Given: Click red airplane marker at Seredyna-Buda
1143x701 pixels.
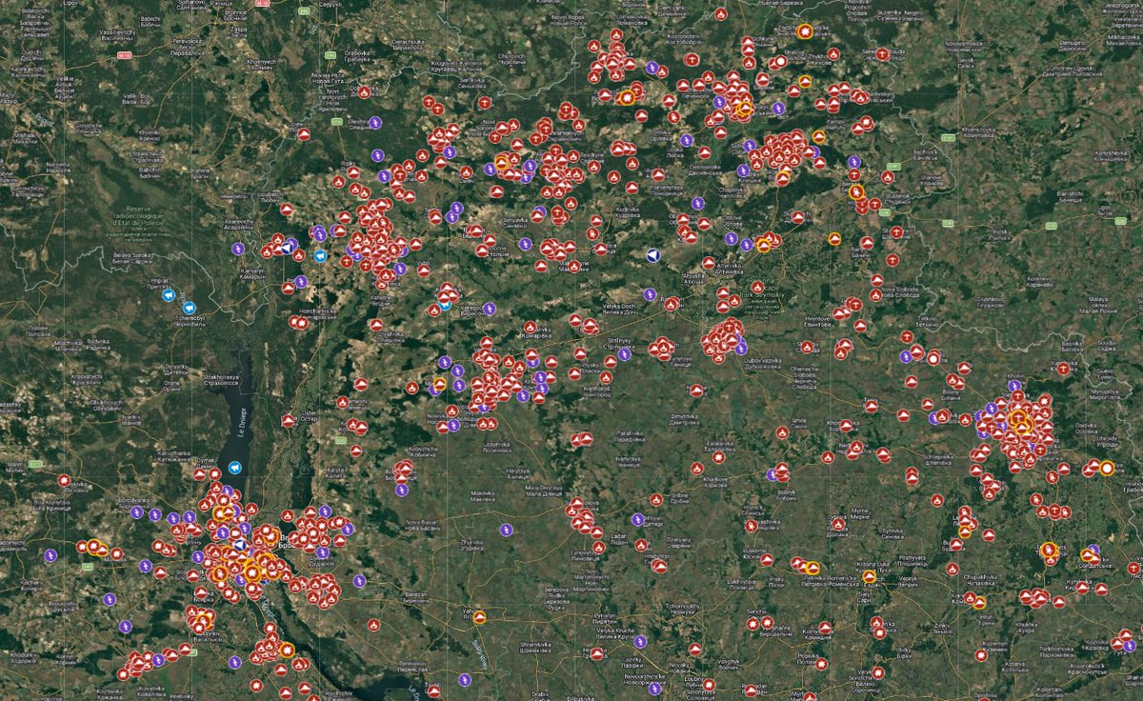Looking at the screenshot, I should tap(882, 54).
